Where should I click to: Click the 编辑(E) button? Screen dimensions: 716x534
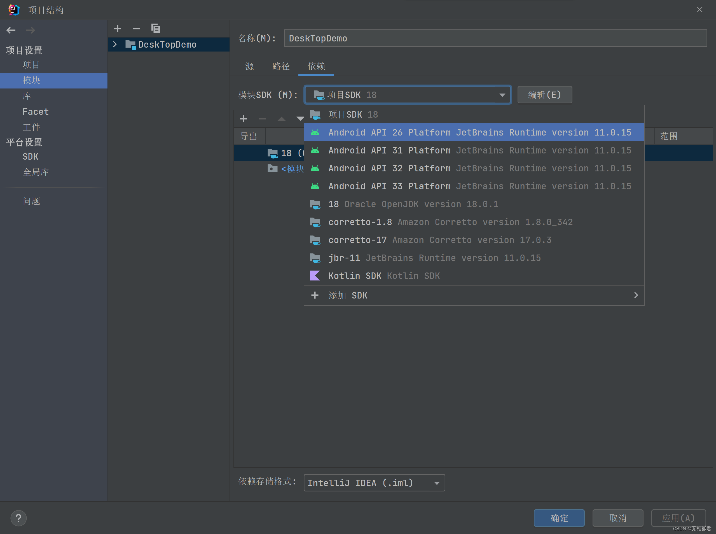click(x=544, y=95)
